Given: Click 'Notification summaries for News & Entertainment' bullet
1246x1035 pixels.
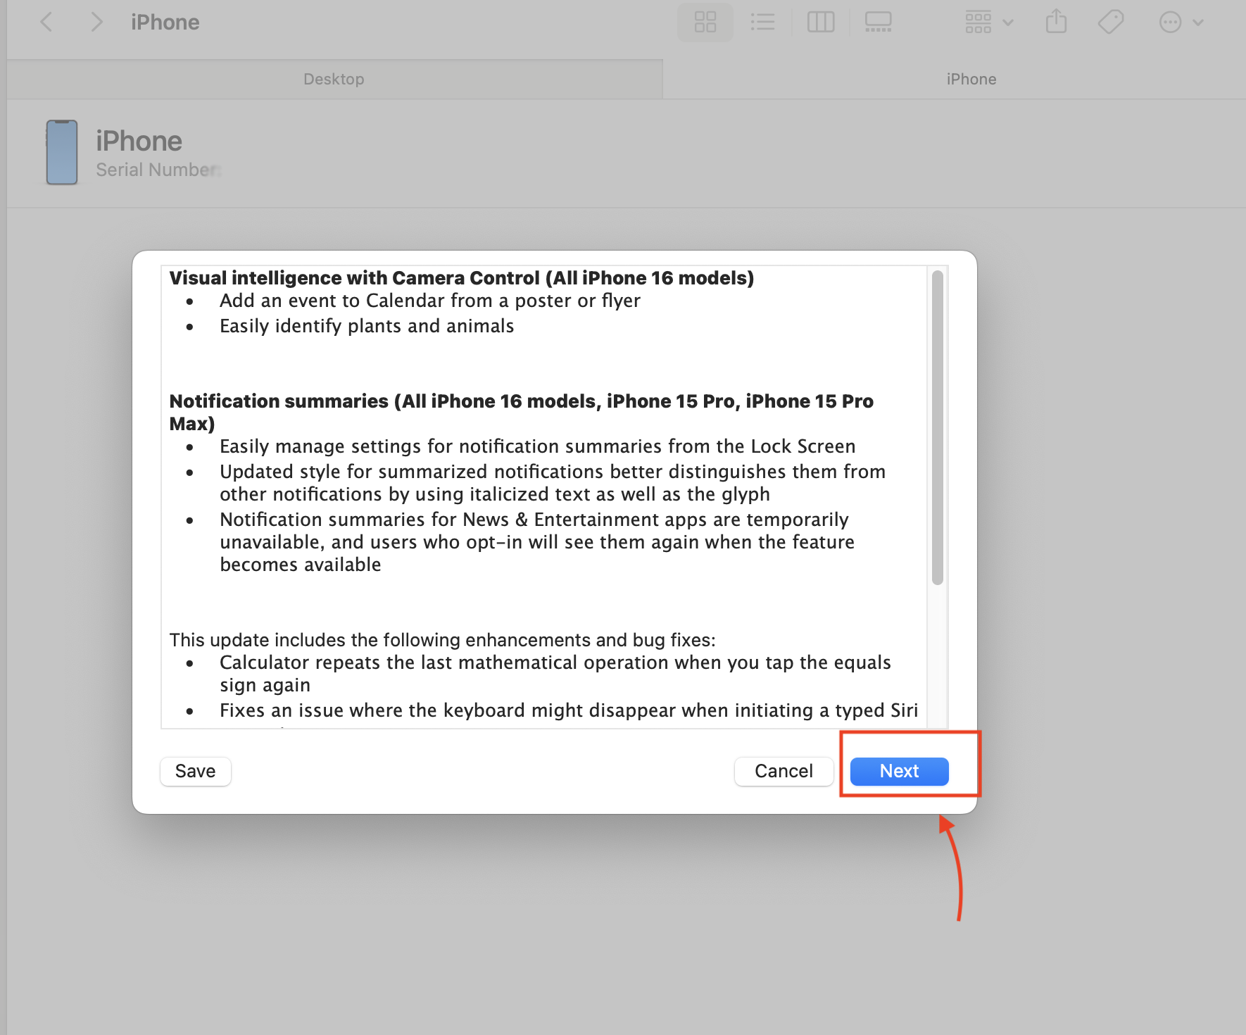Looking at the screenshot, I should [x=537, y=542].
